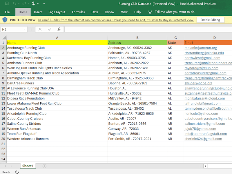Select the green Address header cell

[137, 43]
